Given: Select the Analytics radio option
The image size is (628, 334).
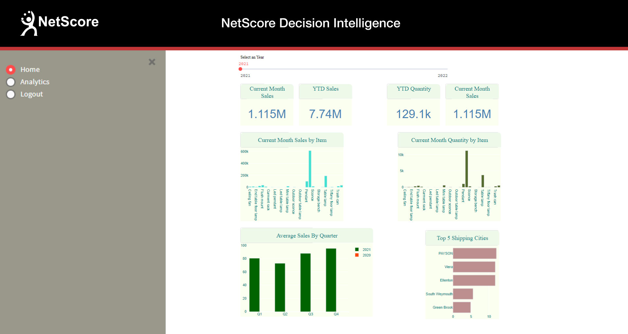Looking at the screenshot, I should (11, 82).
